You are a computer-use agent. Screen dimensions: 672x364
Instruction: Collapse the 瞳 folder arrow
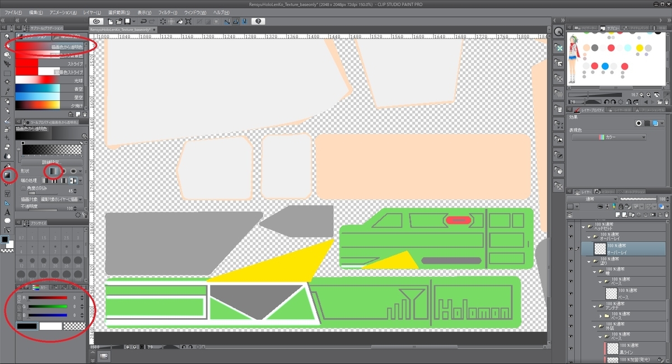coord(595,272)
